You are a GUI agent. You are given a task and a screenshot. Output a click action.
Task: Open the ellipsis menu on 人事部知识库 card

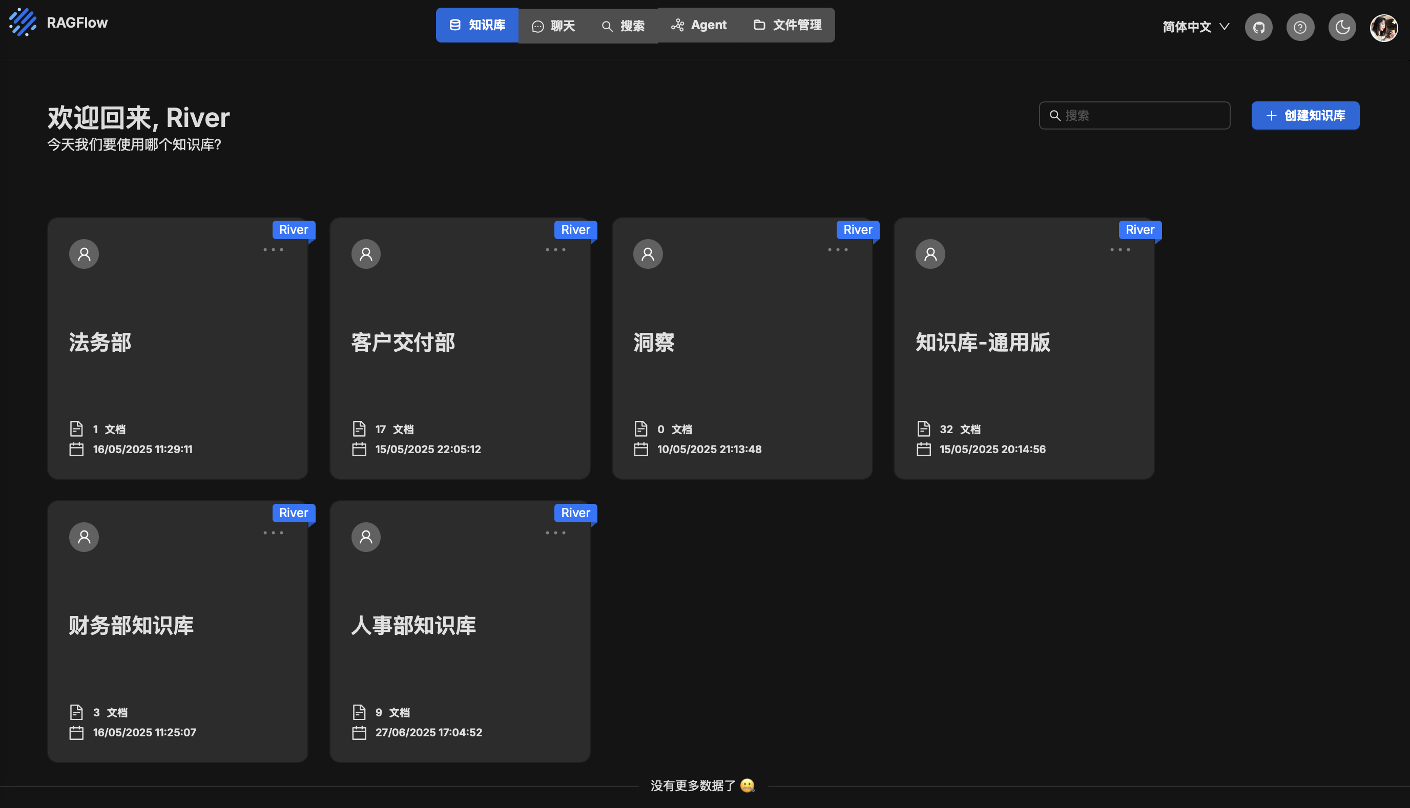coord(555,533)
